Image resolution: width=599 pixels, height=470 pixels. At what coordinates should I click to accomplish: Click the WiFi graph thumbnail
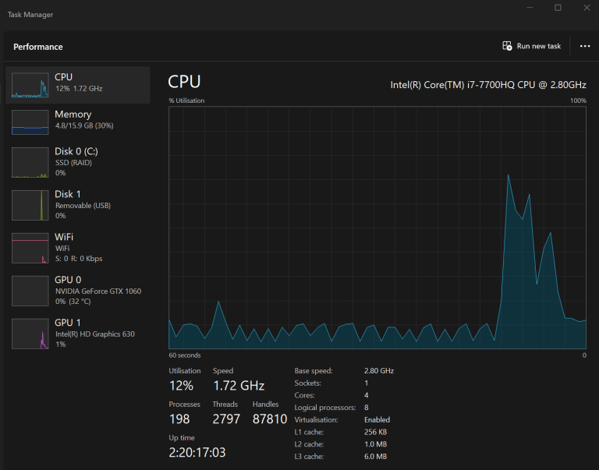click(x=30, y=247)
